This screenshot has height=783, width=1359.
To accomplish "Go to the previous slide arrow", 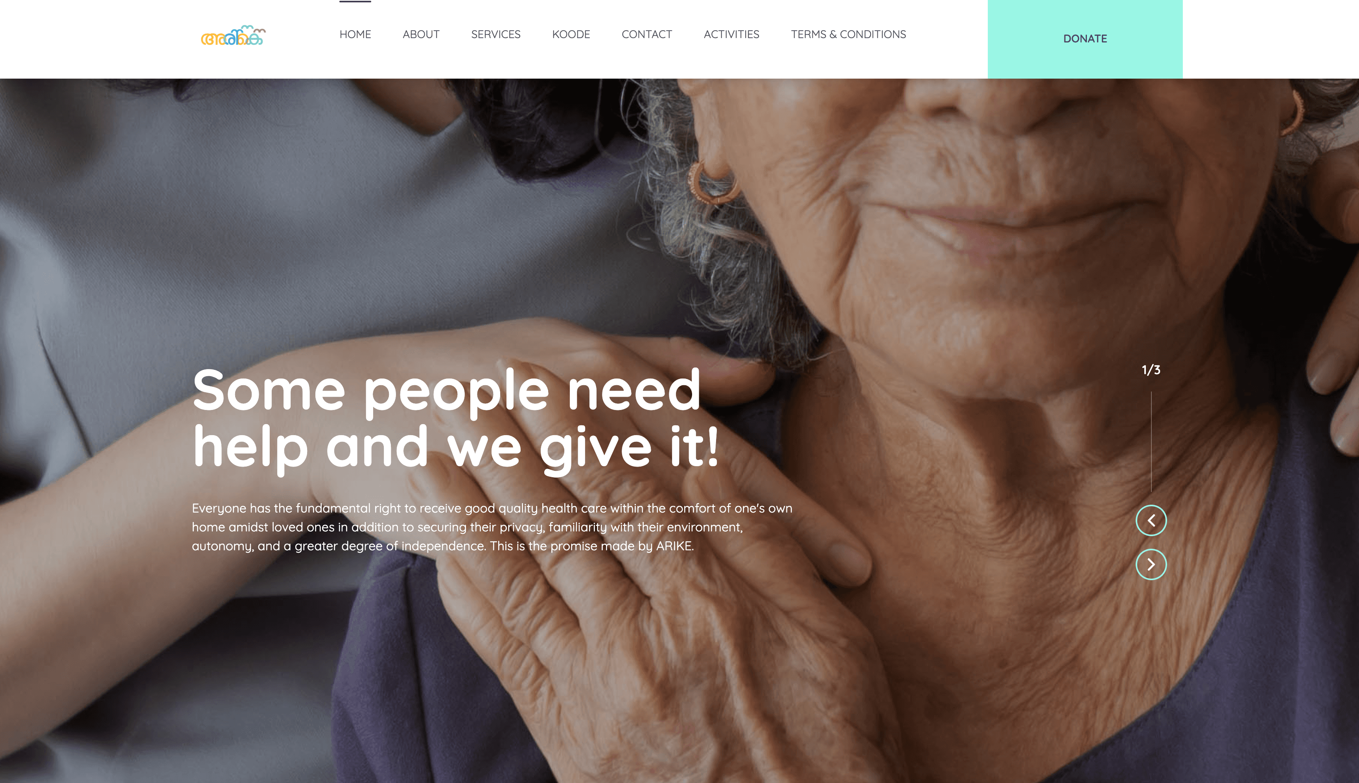I will click(x=1151, y=520).
